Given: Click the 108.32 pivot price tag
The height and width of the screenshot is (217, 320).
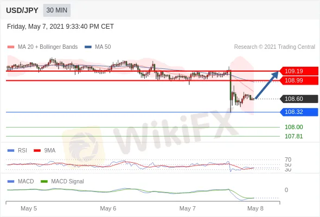Looking at the screenshot, I should tap(299, 112).
